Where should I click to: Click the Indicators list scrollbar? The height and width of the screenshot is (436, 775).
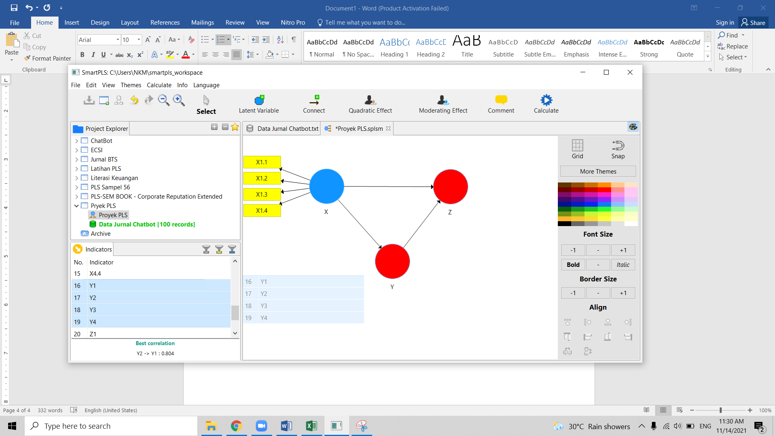(x=235, y=313)
